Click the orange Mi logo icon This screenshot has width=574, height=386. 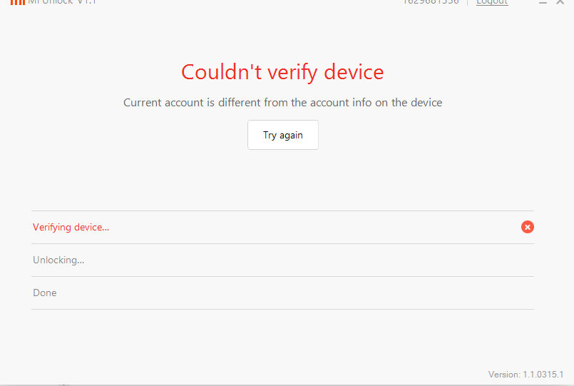click(x=18, y=2)
